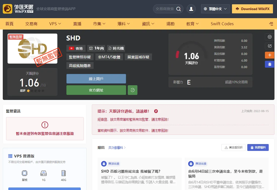This screenshot has width=277, height=190.
Task: Click the Hong Kong flag icon
Action: pyautogui.click(x=71, y=48)
